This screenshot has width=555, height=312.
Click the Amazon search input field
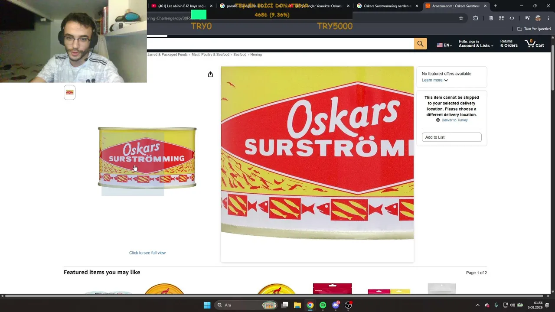280,44
